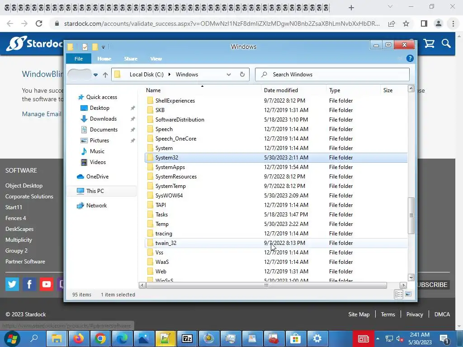Open the File ribbon tab

coord(79,59)
